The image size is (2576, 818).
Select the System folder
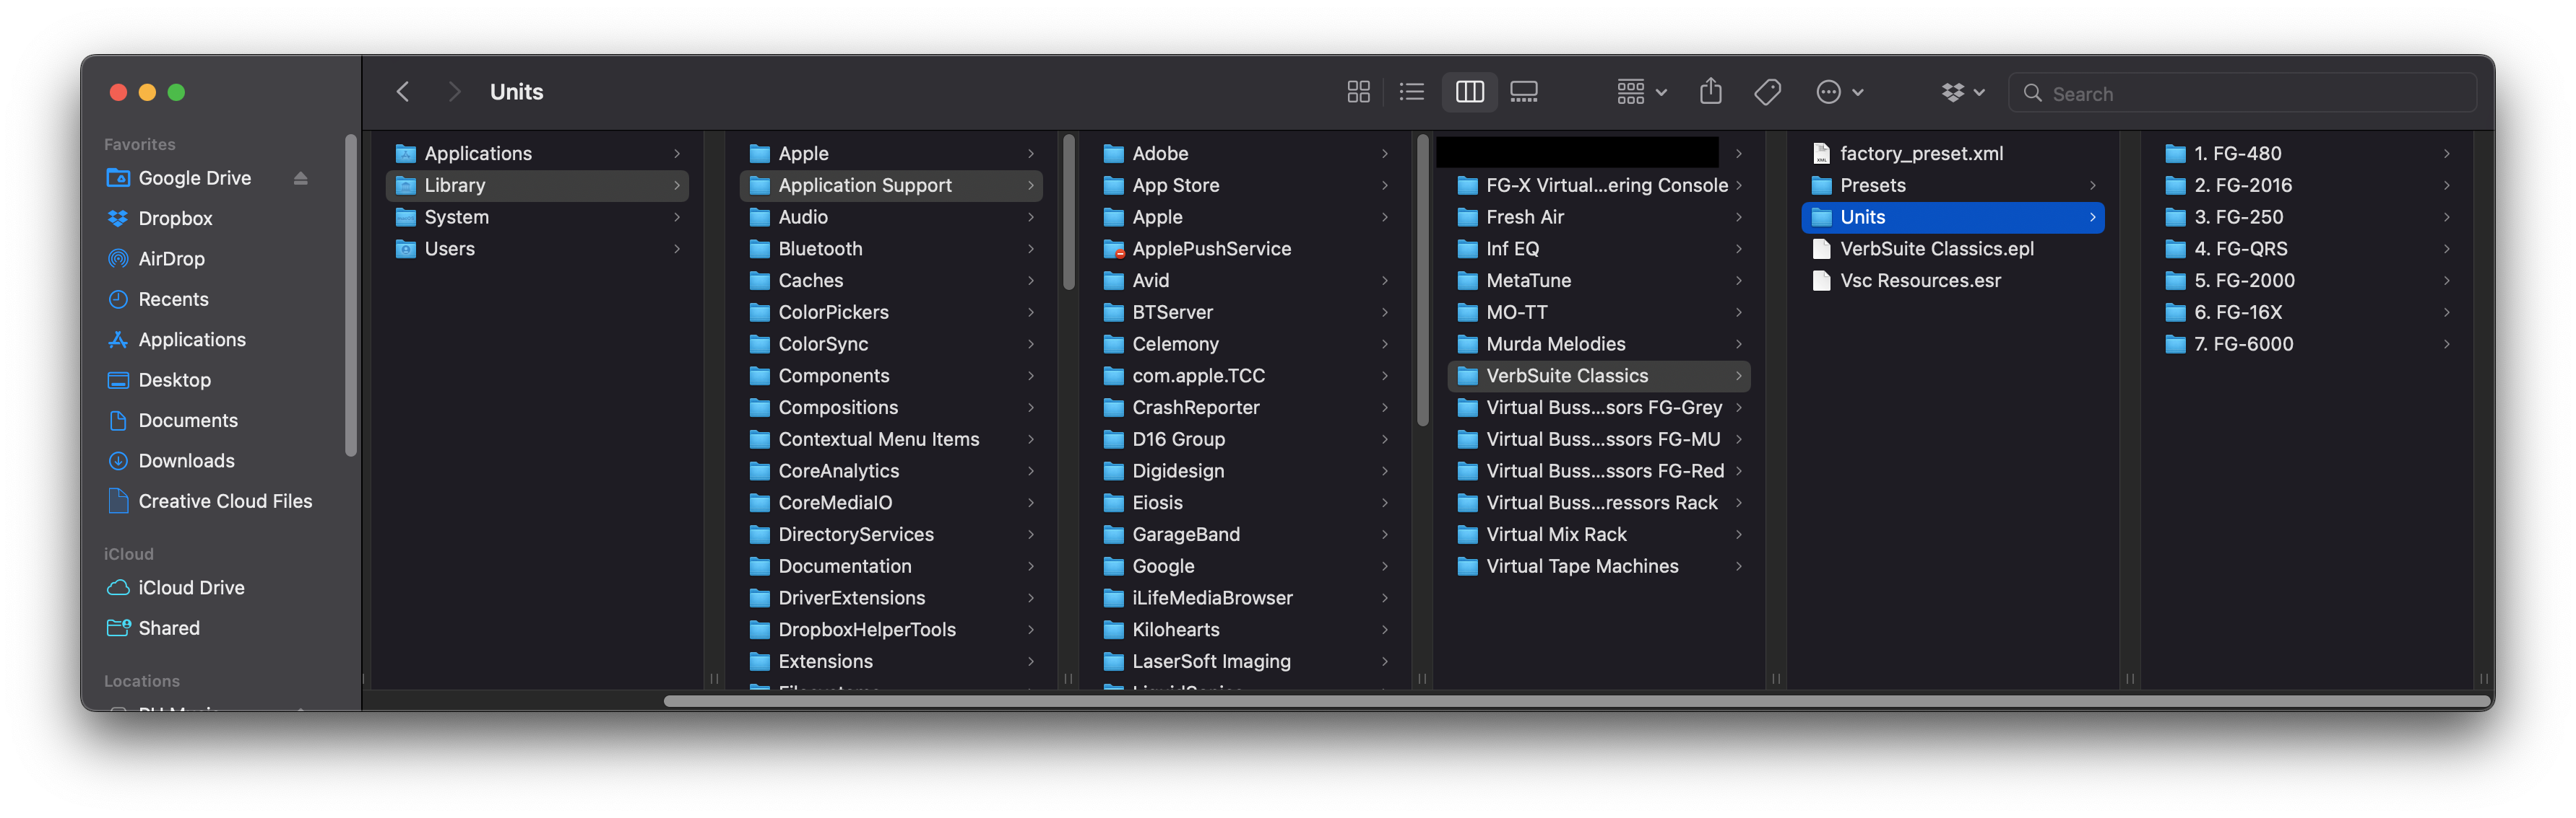537,218
